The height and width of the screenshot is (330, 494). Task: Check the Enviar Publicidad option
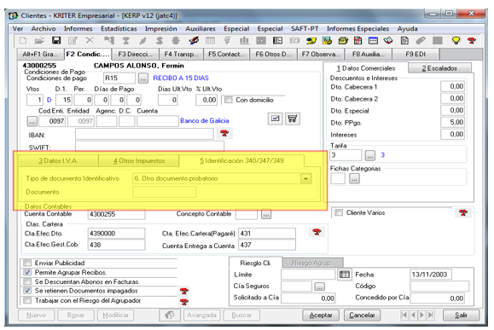coord(27,263)
